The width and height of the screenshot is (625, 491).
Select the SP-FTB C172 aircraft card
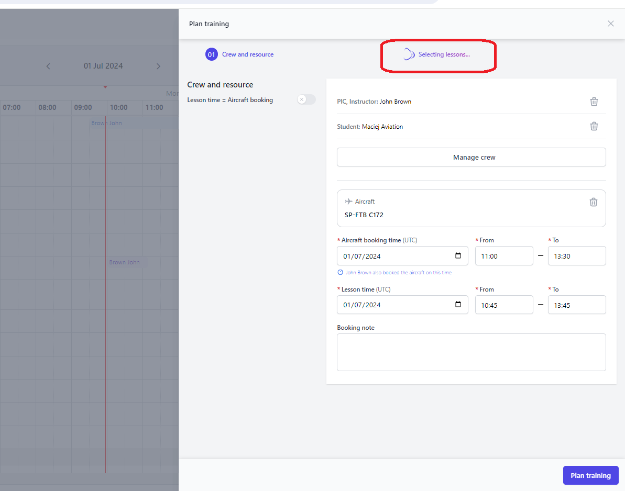point(471,208)
